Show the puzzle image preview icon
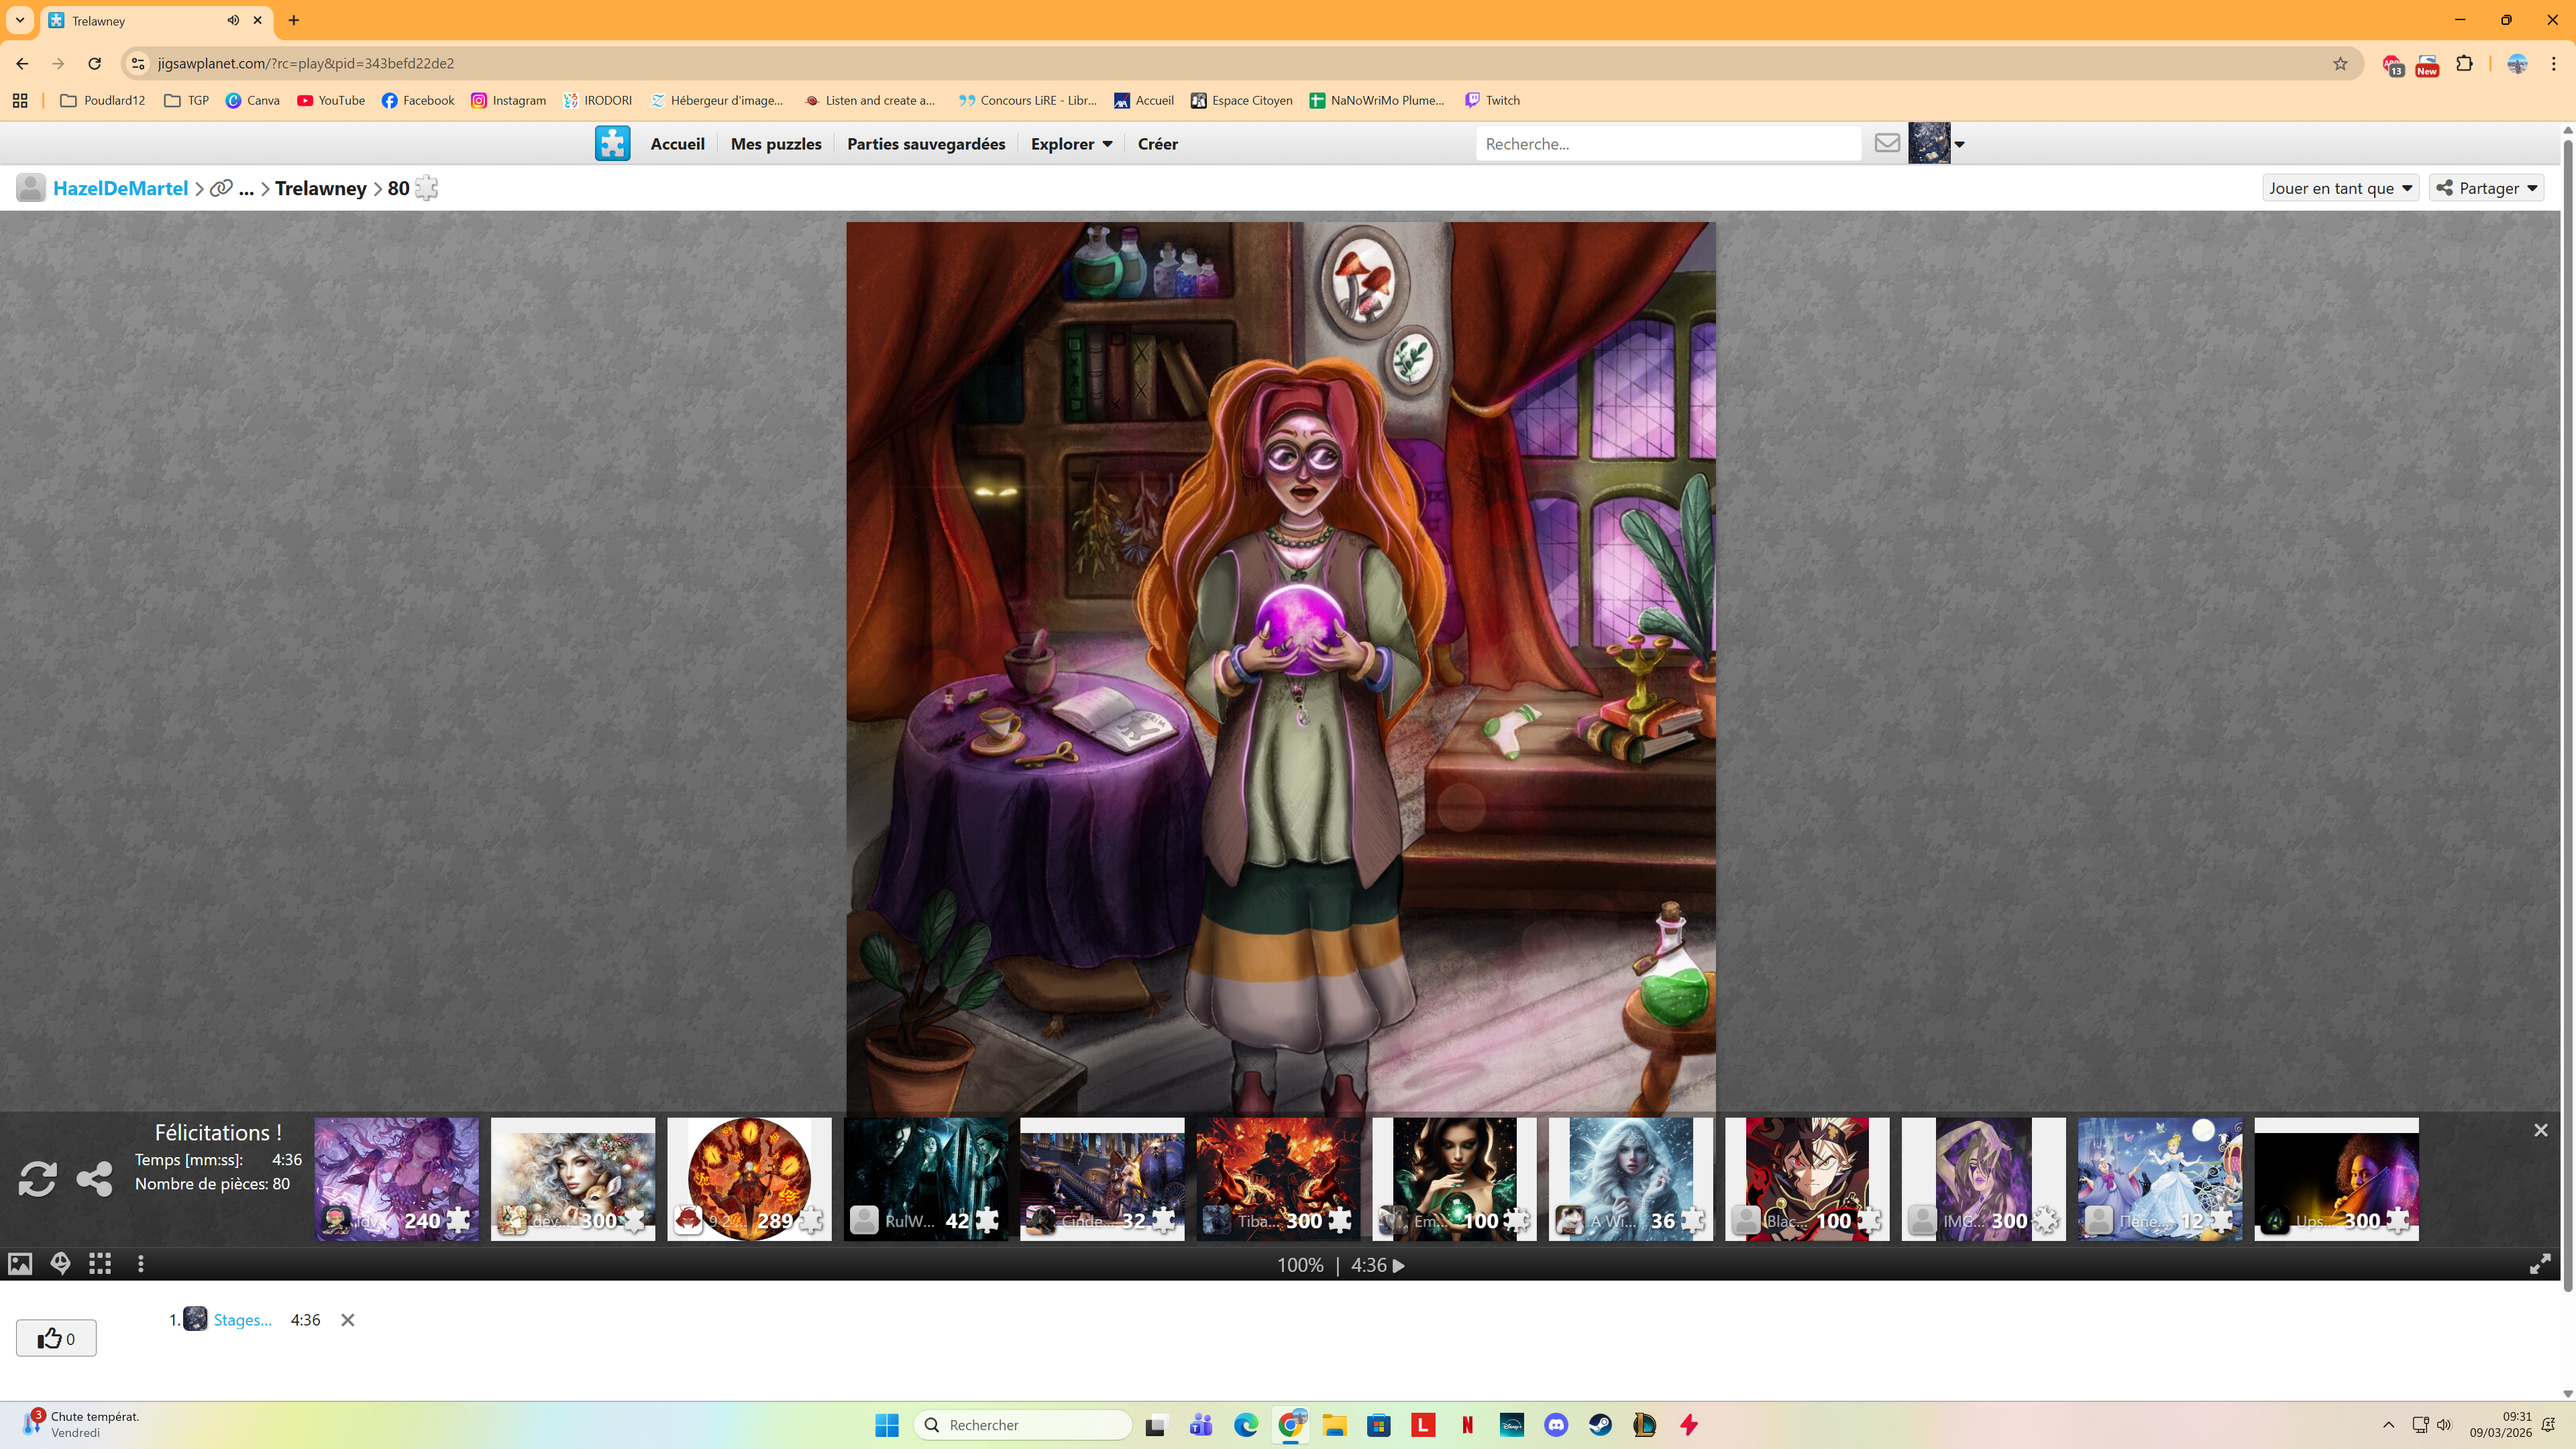This screenshot has height=1449, width=2576. click(20, 1264)
